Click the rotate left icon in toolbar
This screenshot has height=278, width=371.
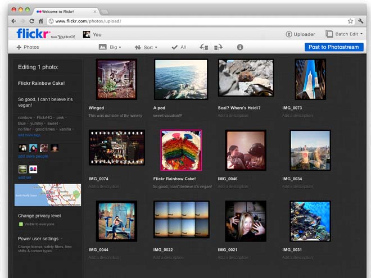point(205,47)
